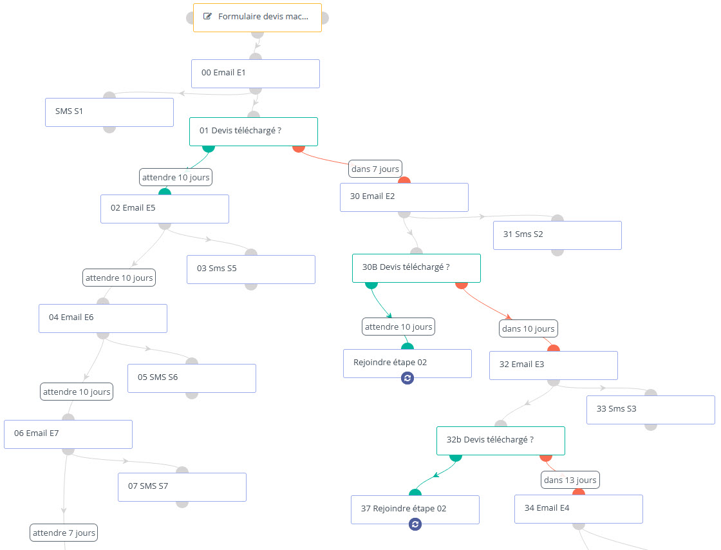
Task: Click the right connector of Formulaire devis node
Action: pyautogui.click(x=325, y=18)
